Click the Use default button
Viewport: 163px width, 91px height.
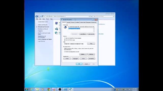click(83, 34)
